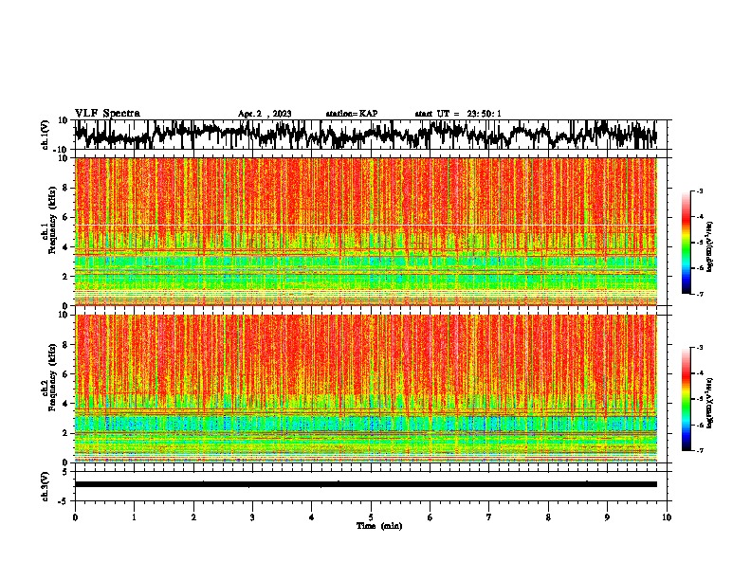Viewport: 751px width, 580px height.
Task: Click the time axis tick label "2"
Action: (x=193, y=517)
